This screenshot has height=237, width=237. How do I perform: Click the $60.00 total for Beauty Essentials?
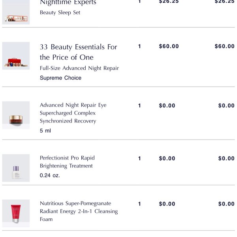225,46
